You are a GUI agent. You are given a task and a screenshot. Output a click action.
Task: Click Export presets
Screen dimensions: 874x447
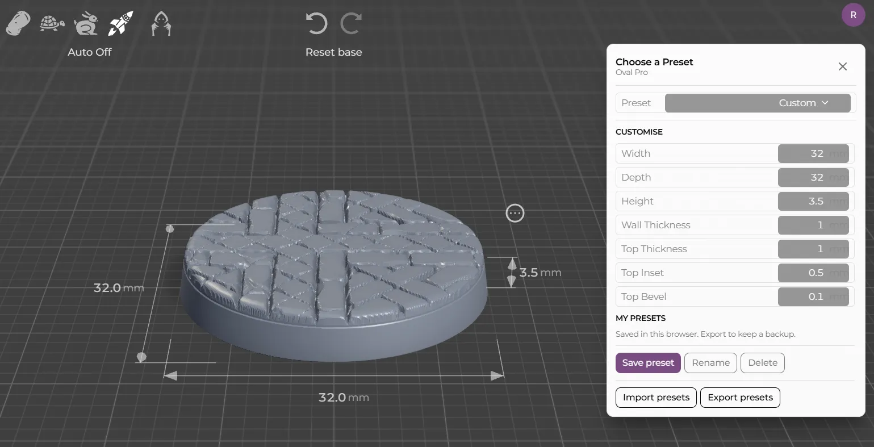[740, 398]
